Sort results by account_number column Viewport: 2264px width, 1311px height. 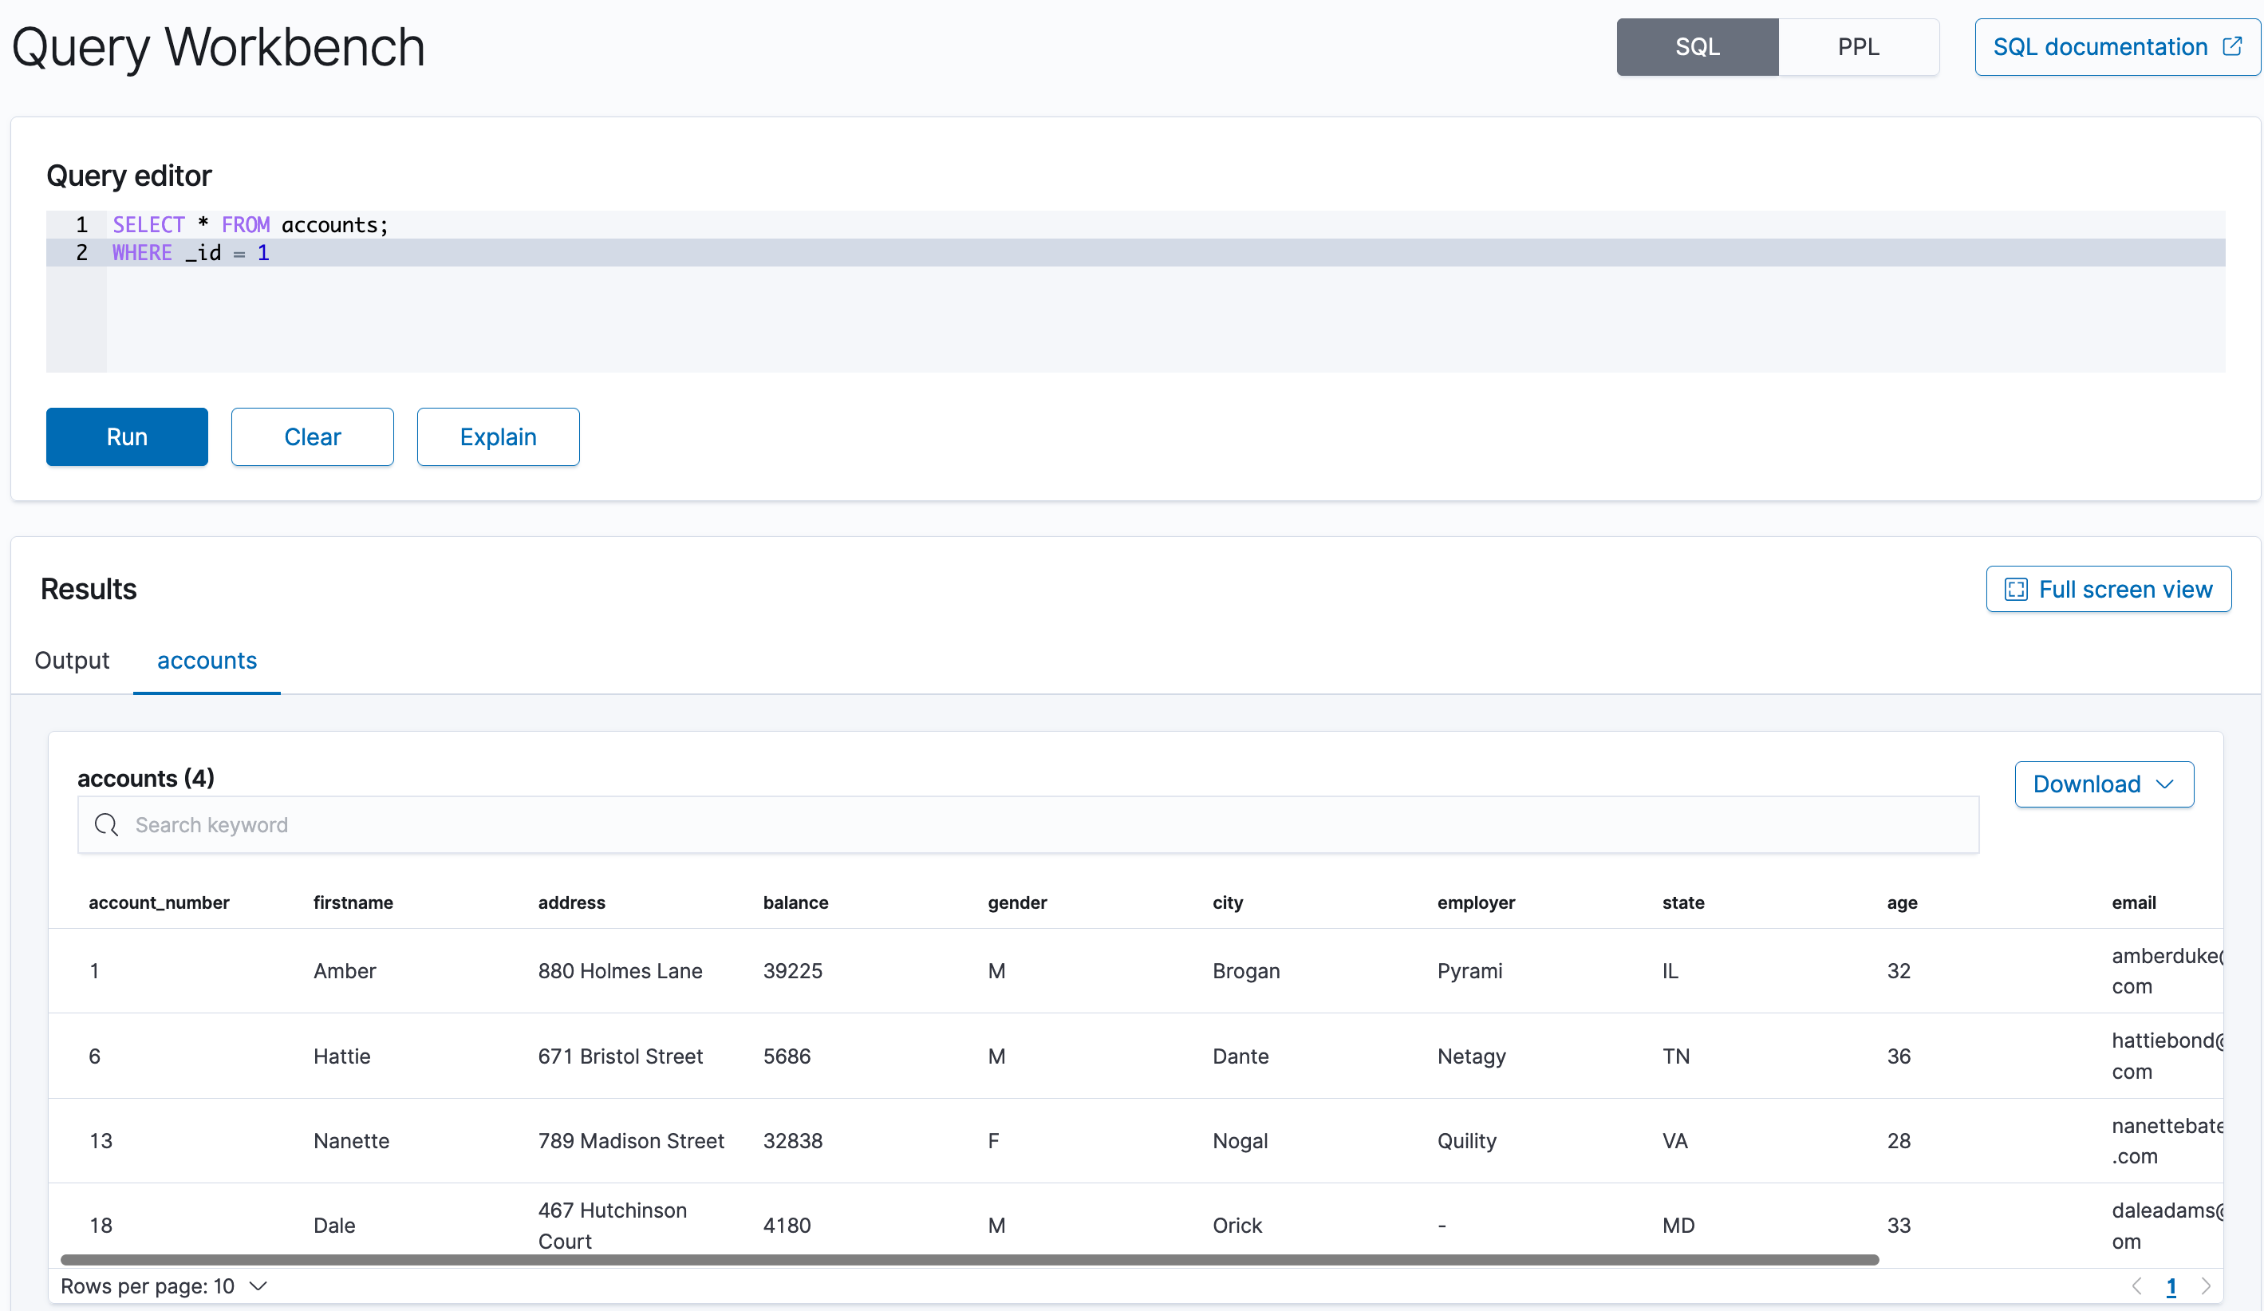tap(158, 902)
